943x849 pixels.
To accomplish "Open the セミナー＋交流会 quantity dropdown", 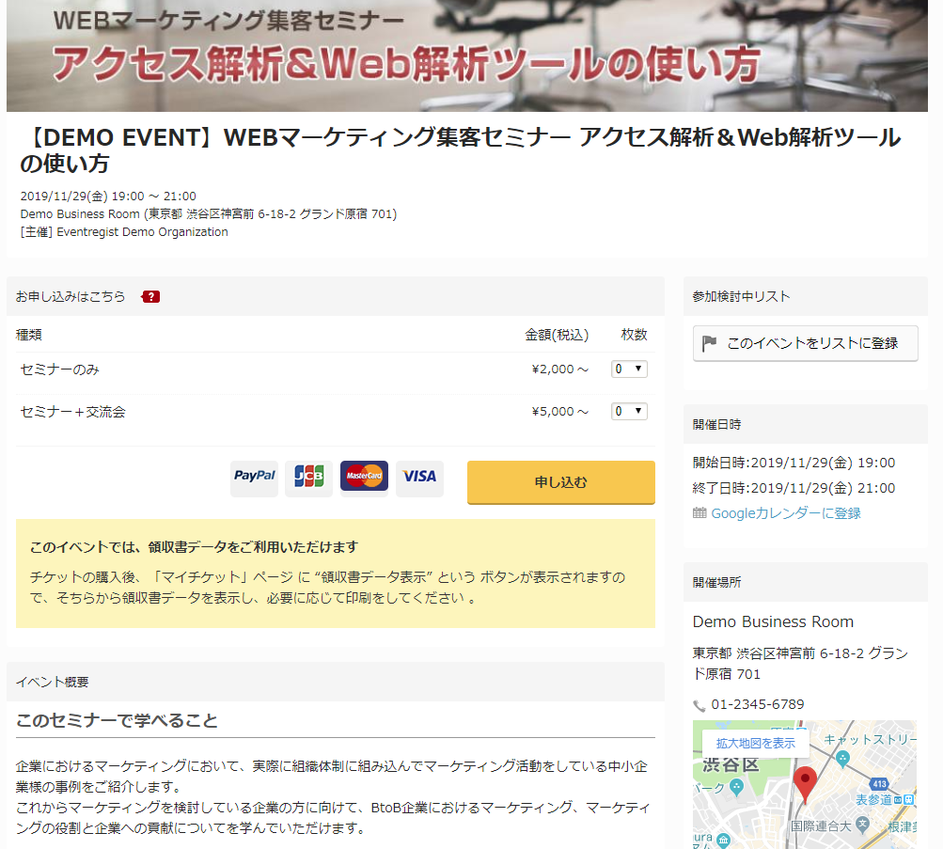I will point(628,411).
